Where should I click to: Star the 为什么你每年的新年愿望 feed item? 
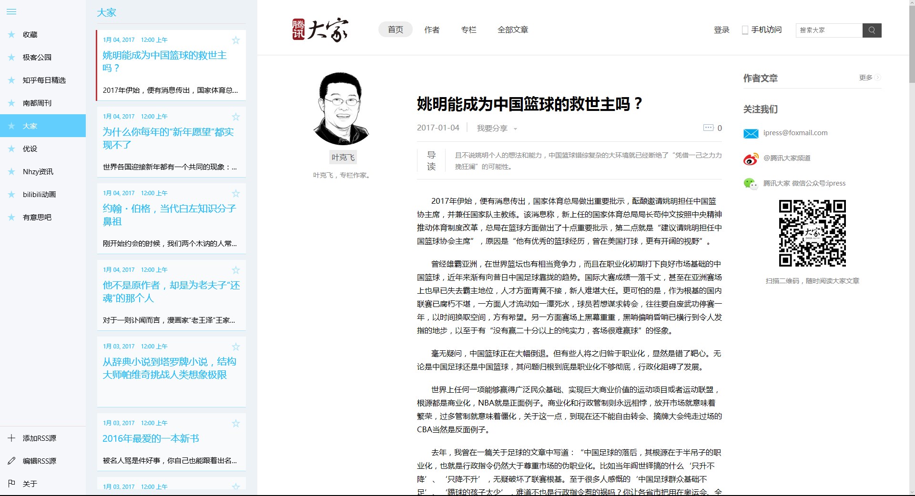(235, 117)
